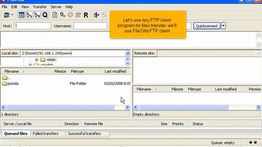
Task: Open the Transfer menu
Action: (x=40, y=7)
